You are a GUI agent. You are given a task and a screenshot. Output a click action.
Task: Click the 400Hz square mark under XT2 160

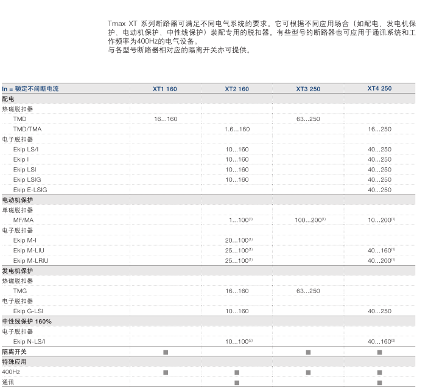tap(237, 373)
